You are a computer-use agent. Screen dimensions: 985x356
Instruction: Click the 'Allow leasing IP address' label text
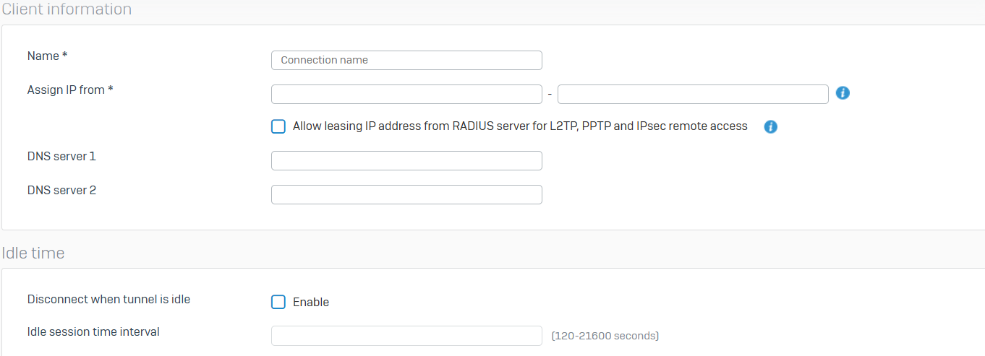519,126
